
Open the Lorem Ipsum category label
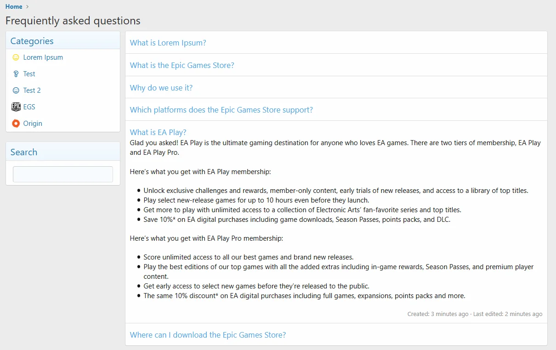tap(43, 57)
